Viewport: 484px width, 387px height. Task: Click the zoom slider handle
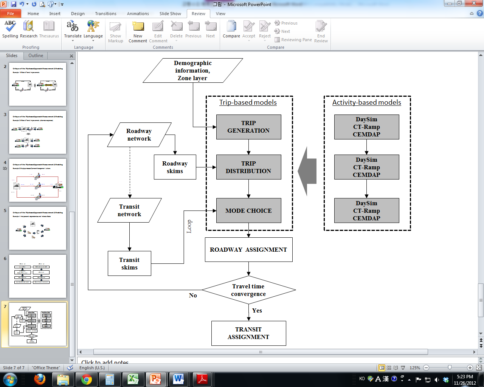coord(450,368)
